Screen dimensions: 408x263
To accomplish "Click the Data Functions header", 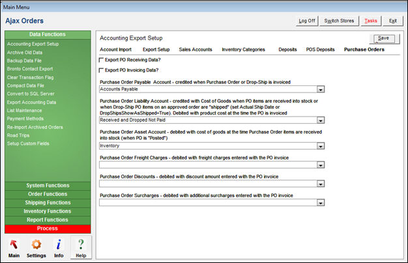I will point(48,35).
